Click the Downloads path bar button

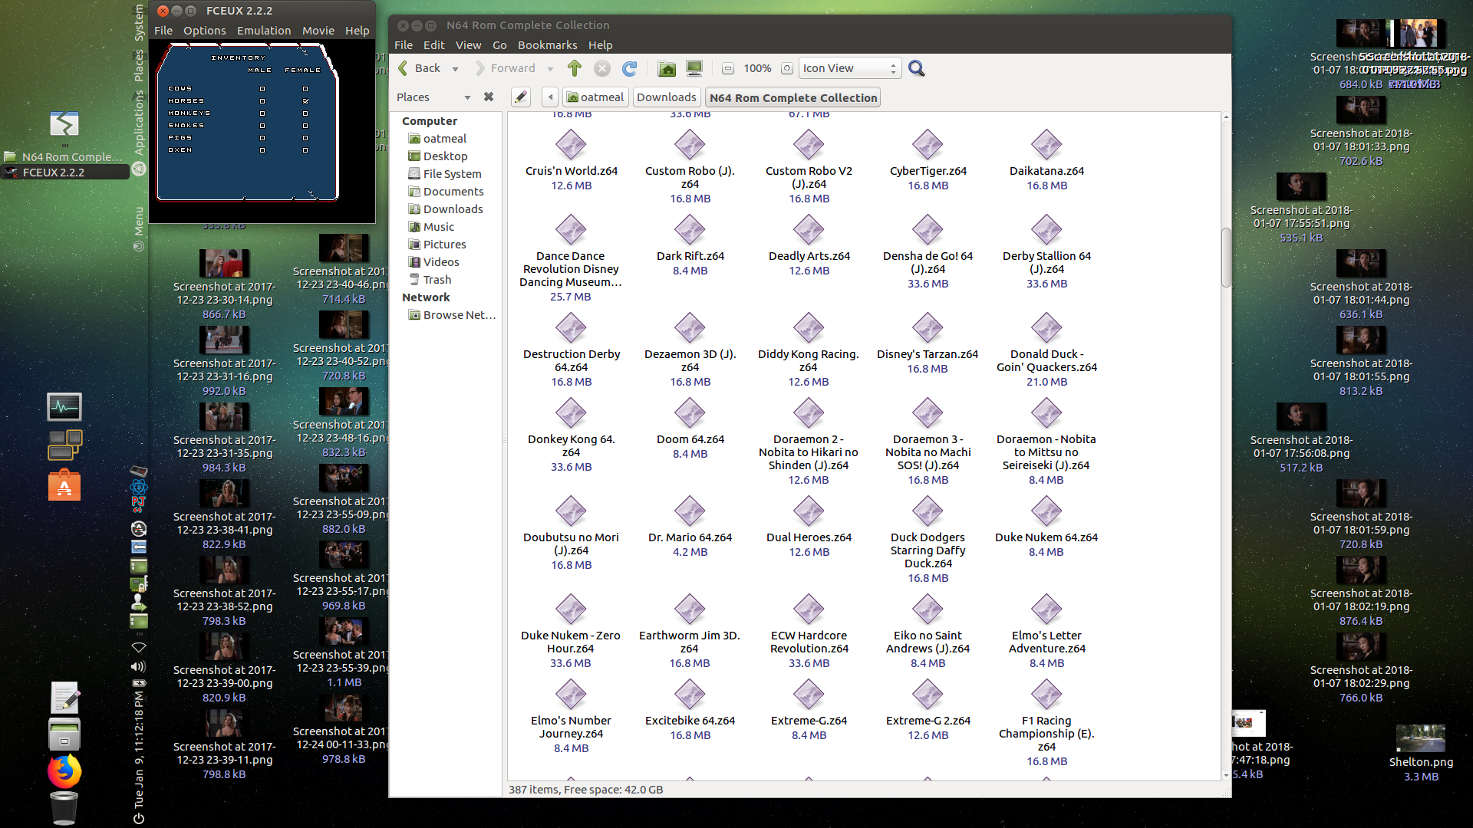pyautogui.click(x=667, y=97)
